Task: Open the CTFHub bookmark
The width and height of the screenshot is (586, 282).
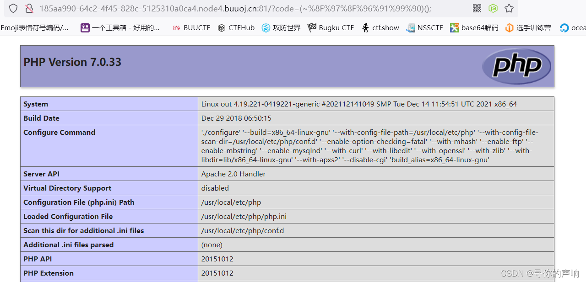Action: pyautogui.click(x=236, y=28)
